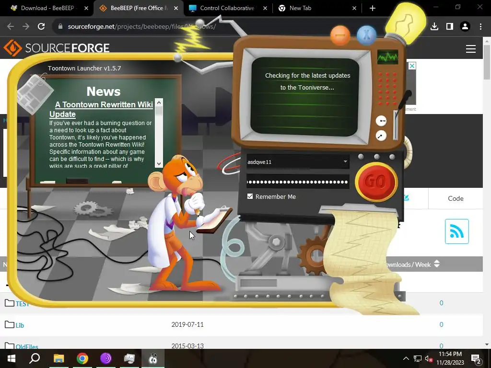Click the RSS feed icon
Screen dimensions: 491x368
(x=456, y=231)
